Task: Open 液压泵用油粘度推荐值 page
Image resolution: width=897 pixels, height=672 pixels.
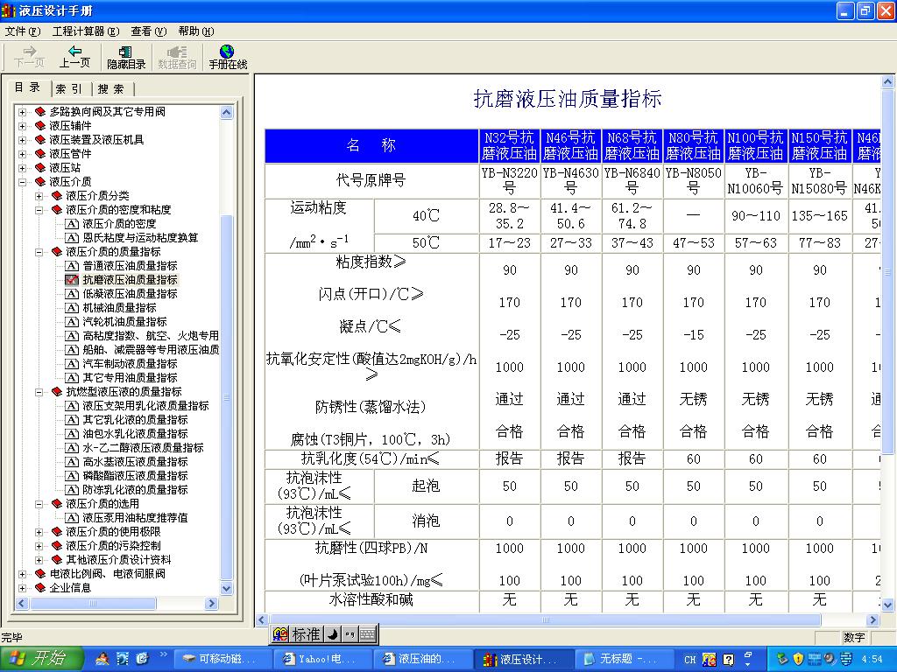Action: coord(135,518)
